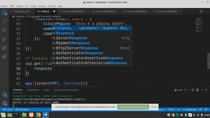Add a new terminal with plus icon
This screenshot has width=210, height=118.
point(185,90)
